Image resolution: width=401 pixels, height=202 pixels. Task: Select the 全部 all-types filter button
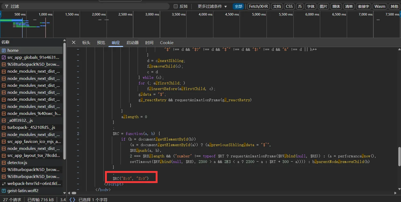[238, 6]
